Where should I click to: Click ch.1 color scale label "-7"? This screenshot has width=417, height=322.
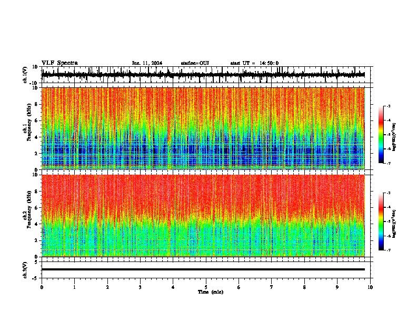click(x=388, y=163)
